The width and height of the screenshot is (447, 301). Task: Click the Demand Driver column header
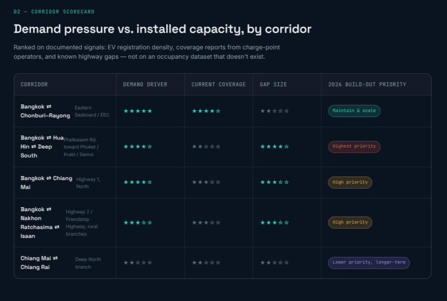(145, 84)
